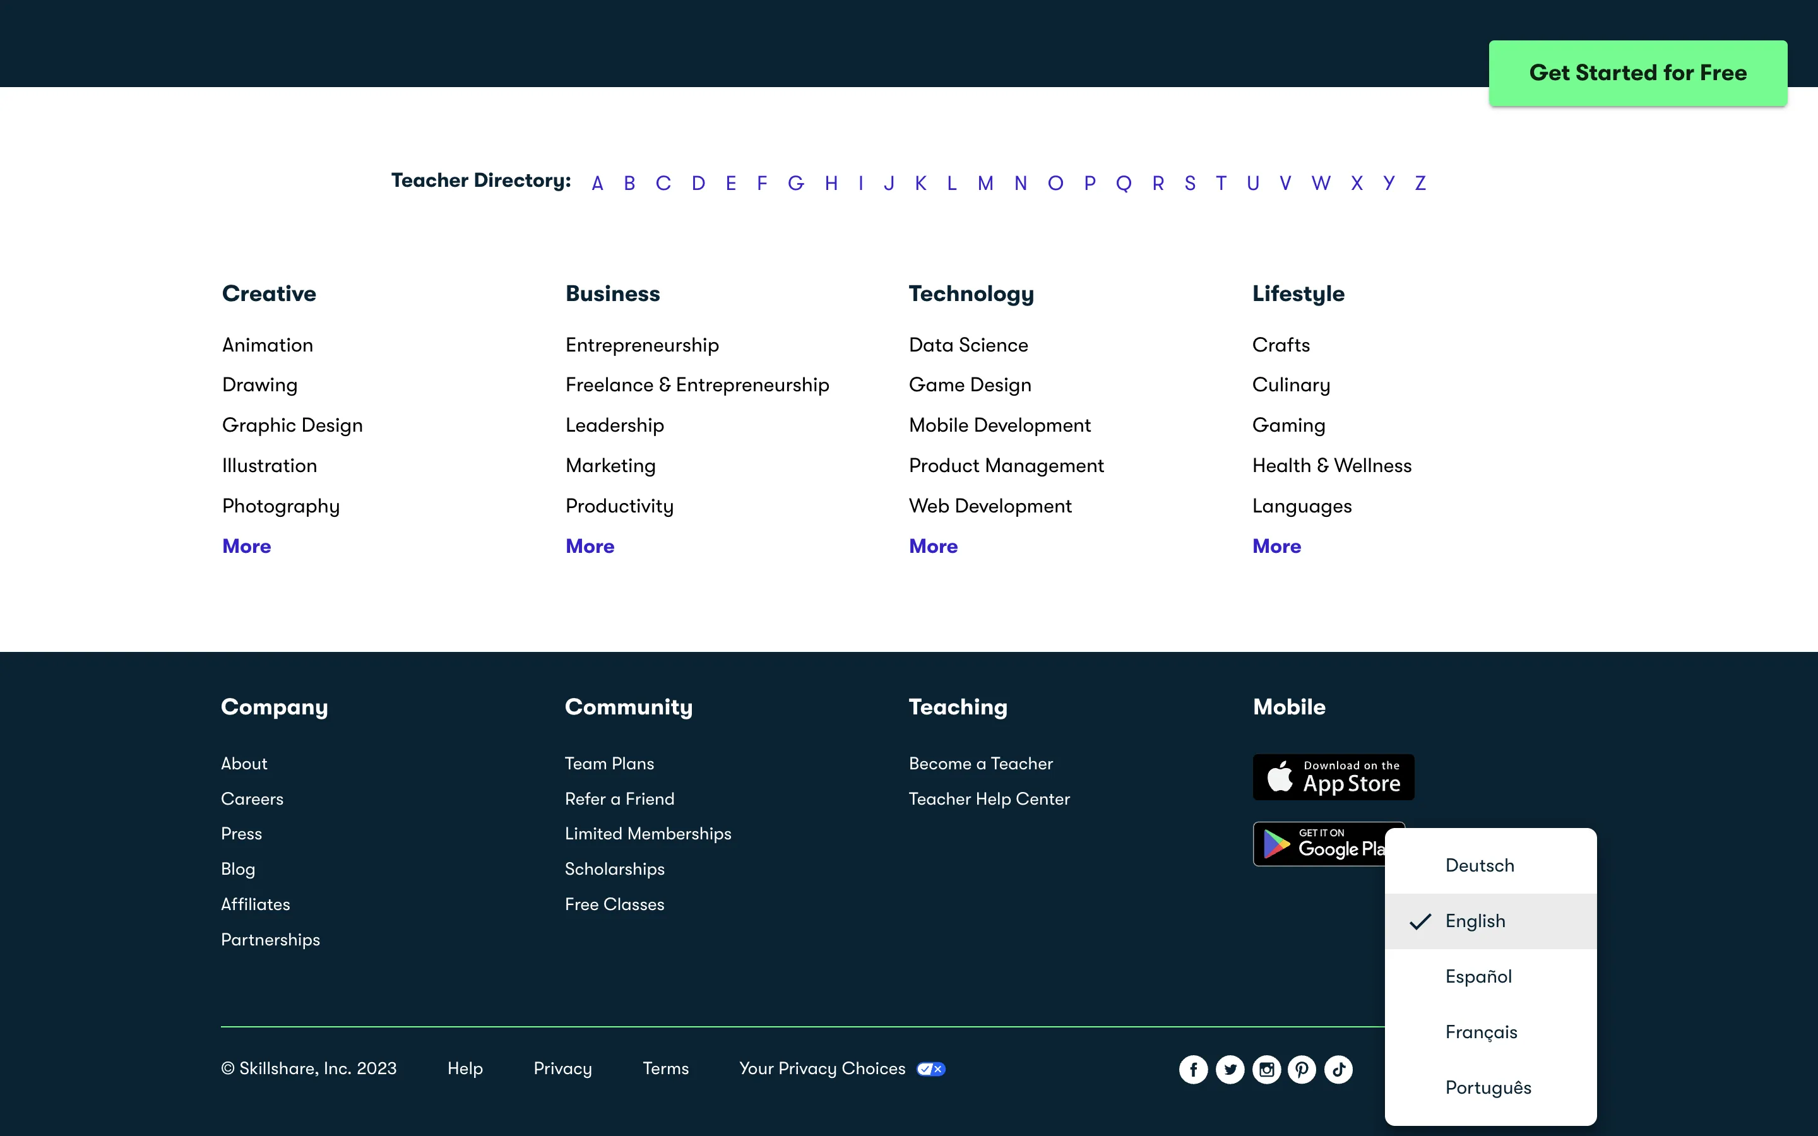Open the Graphic Design category link
Viewport: 1818px width, 1136px height.
pos(292,425)
